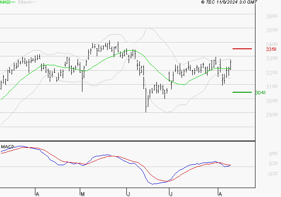The width and height of the screenshot is (281, 197).
Task: Click the green 3043 support value
Action: (x=260, y=93)
